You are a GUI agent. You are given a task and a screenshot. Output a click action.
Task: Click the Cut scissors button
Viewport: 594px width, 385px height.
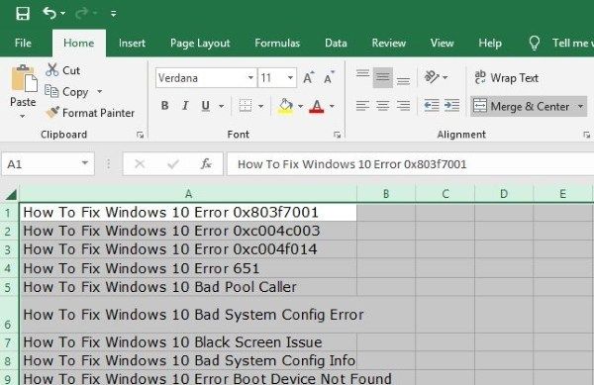tap(63, 70)
